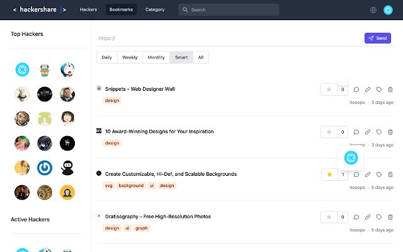Open popup avatar above Create Customizable star count
Image resolution: width=403 pixels, height=252 pixels.
click(x=351, y=157)
